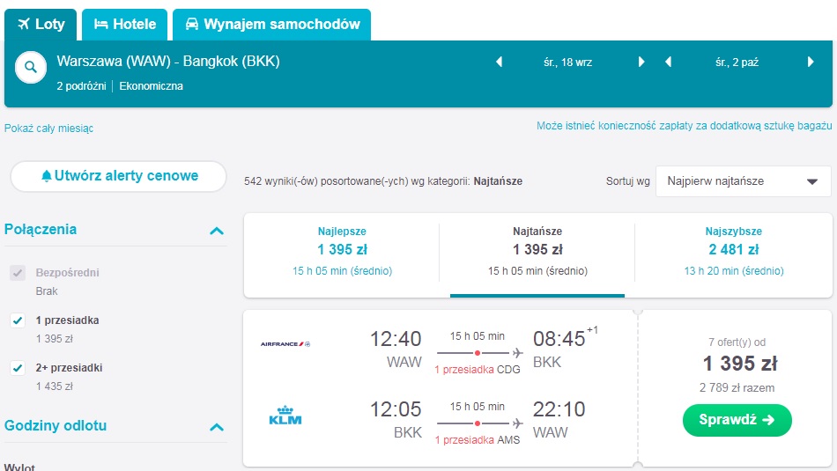The height and width of the screenshot is (471, 837).
Task: Click the Godziny odlotu section heading
Action: coord(56,425)
